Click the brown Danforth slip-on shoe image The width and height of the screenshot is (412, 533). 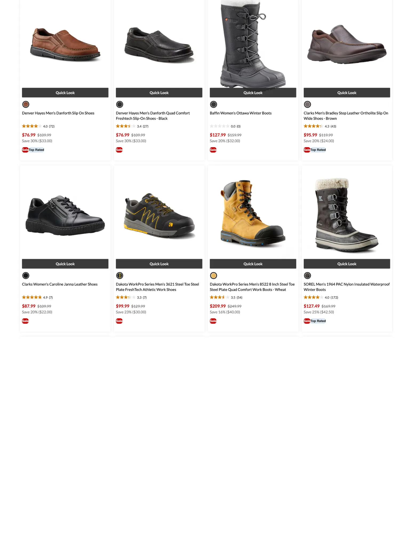pyautogui.click(x=65, y=44)
